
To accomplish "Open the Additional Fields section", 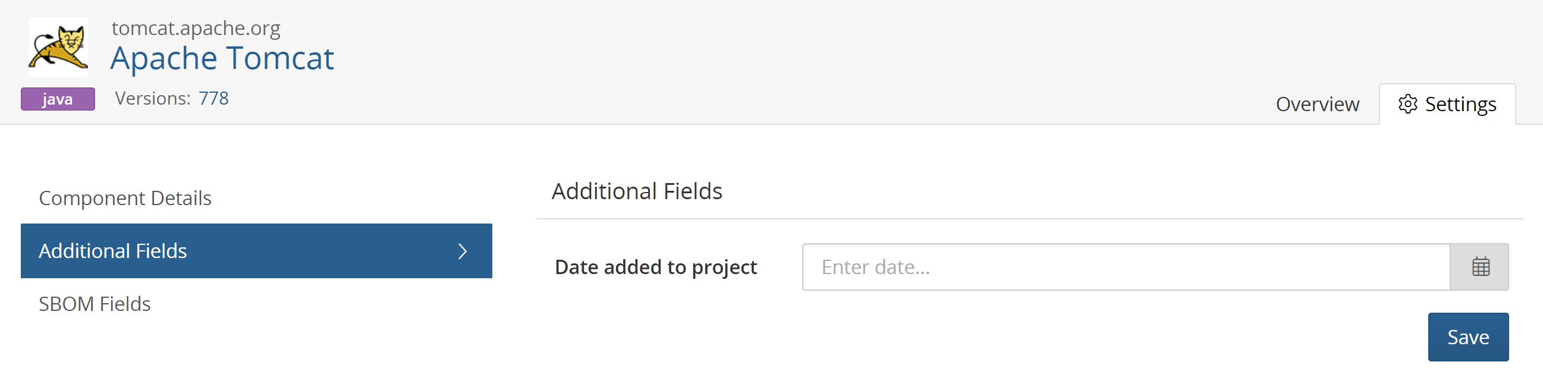I will pos(113,251).
